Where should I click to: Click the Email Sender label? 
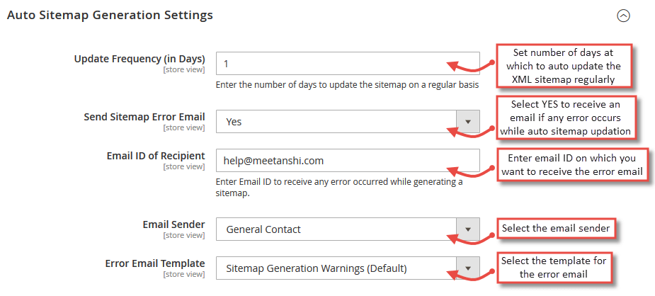(173, 224)
